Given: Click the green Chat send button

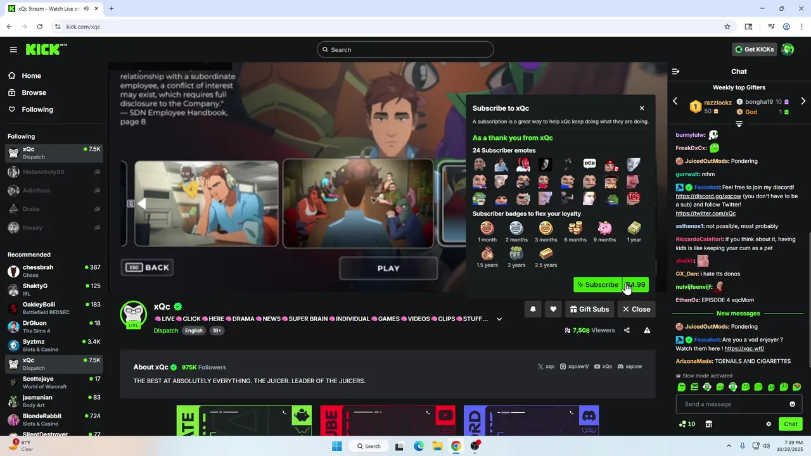Looking at the screenshot, I should [x=791, y=424].
